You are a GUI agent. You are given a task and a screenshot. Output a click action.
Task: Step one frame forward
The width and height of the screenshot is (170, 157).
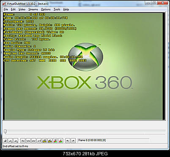(33, 141)
